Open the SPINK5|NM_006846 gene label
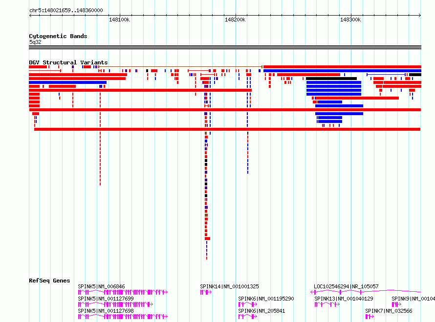435x322 pixels. (101, 286)
